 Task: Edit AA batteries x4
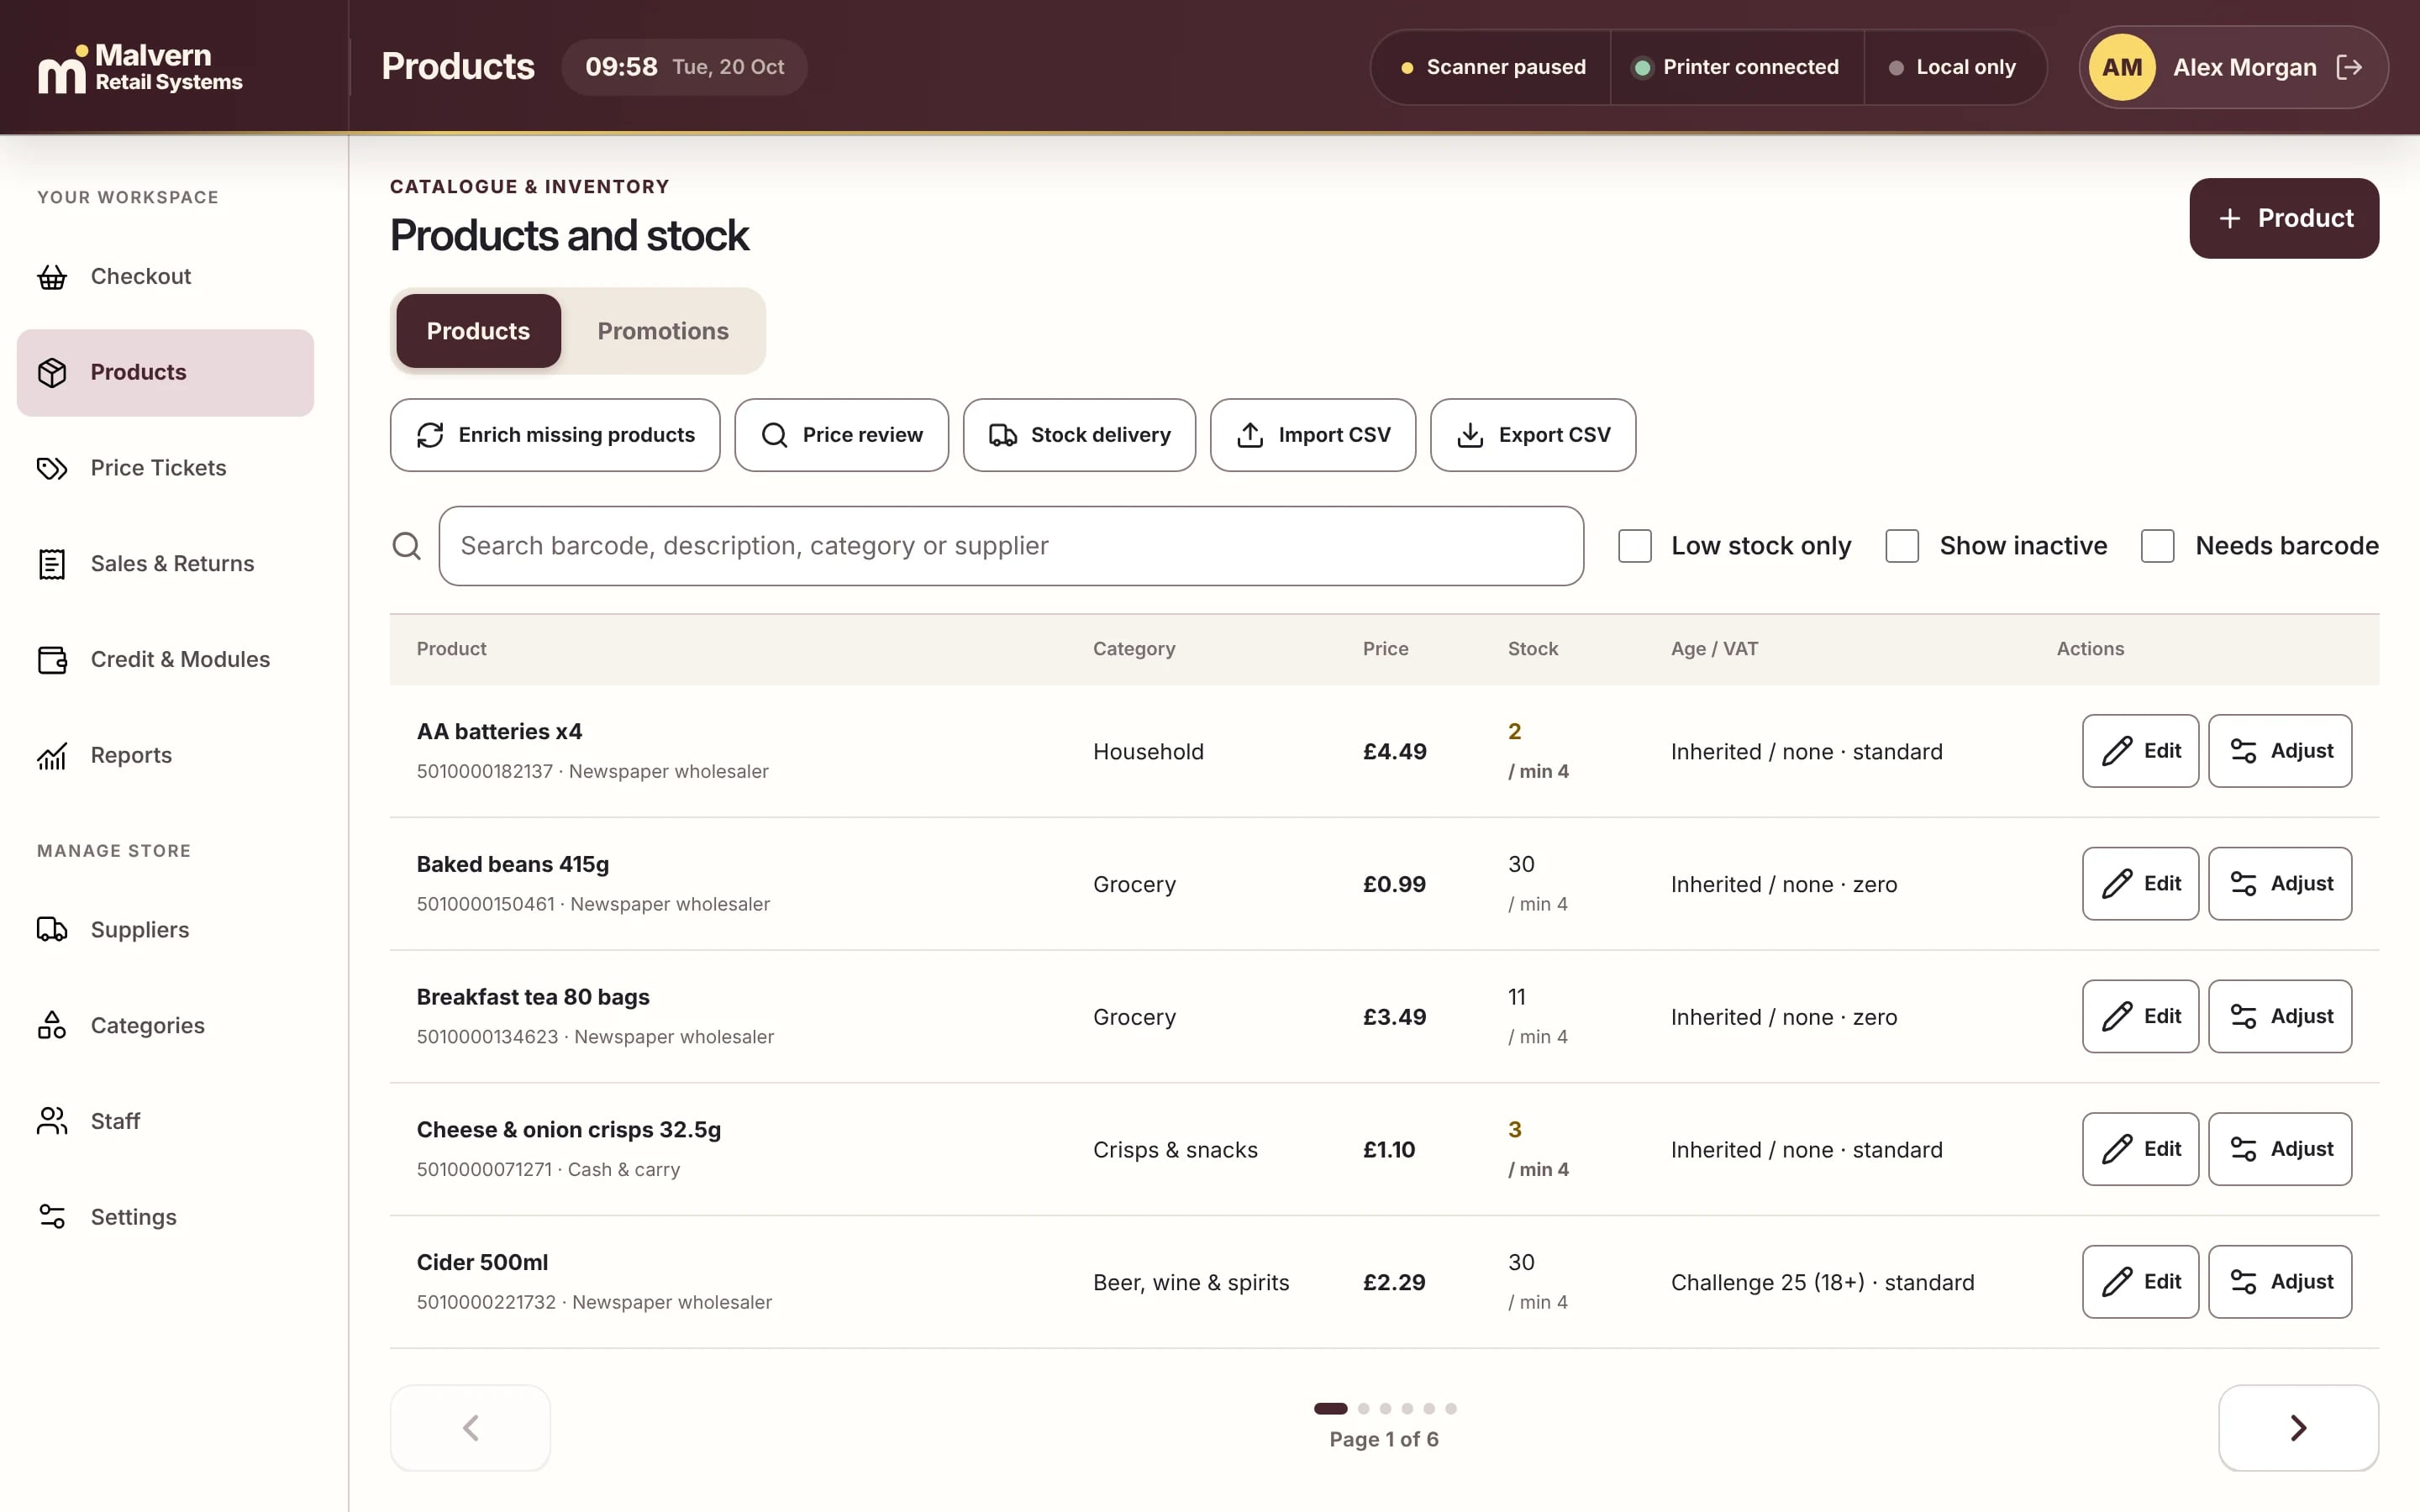(2140, 751)
